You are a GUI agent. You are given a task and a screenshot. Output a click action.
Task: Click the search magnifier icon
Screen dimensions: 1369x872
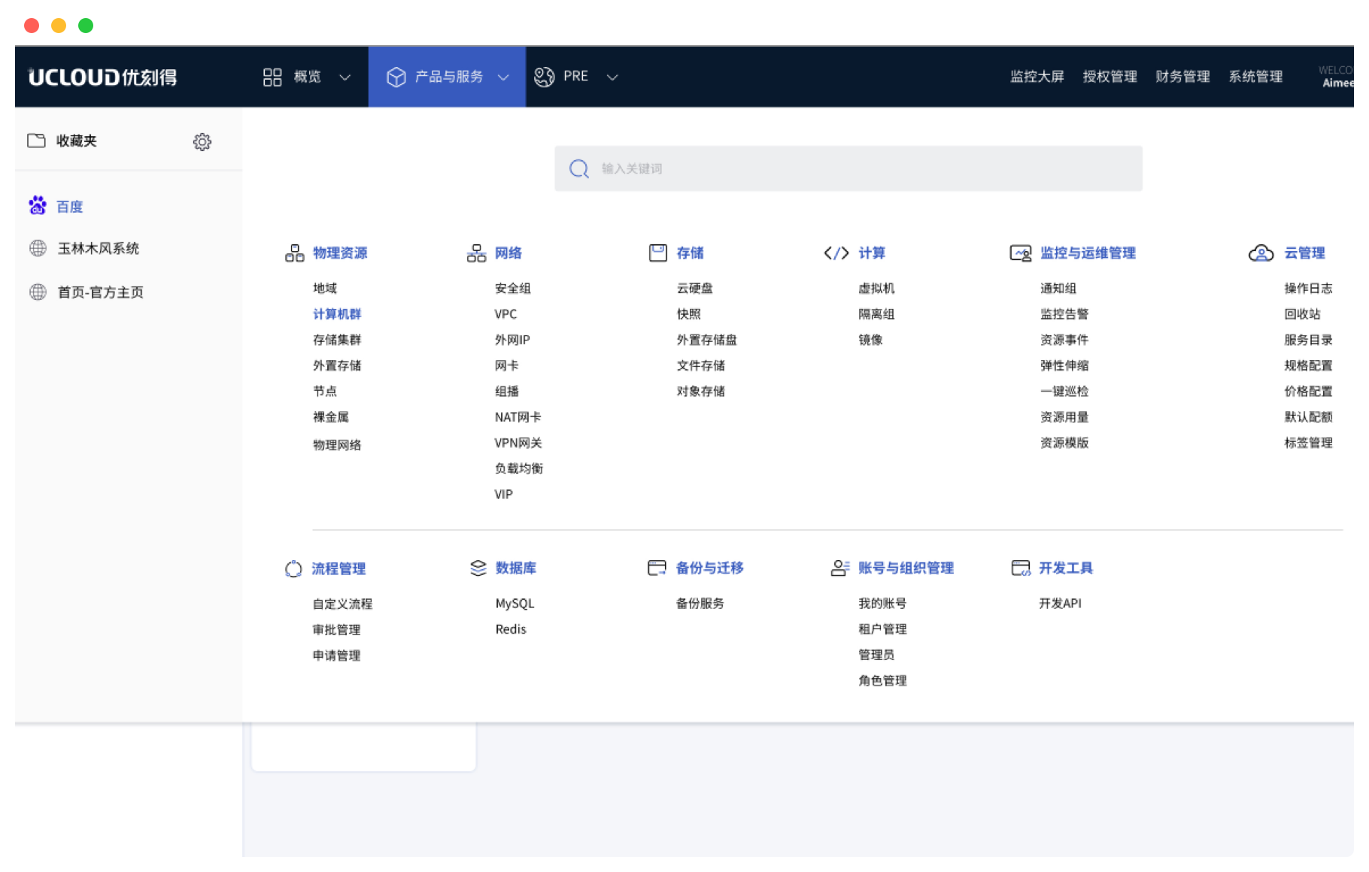pos(578,168)
